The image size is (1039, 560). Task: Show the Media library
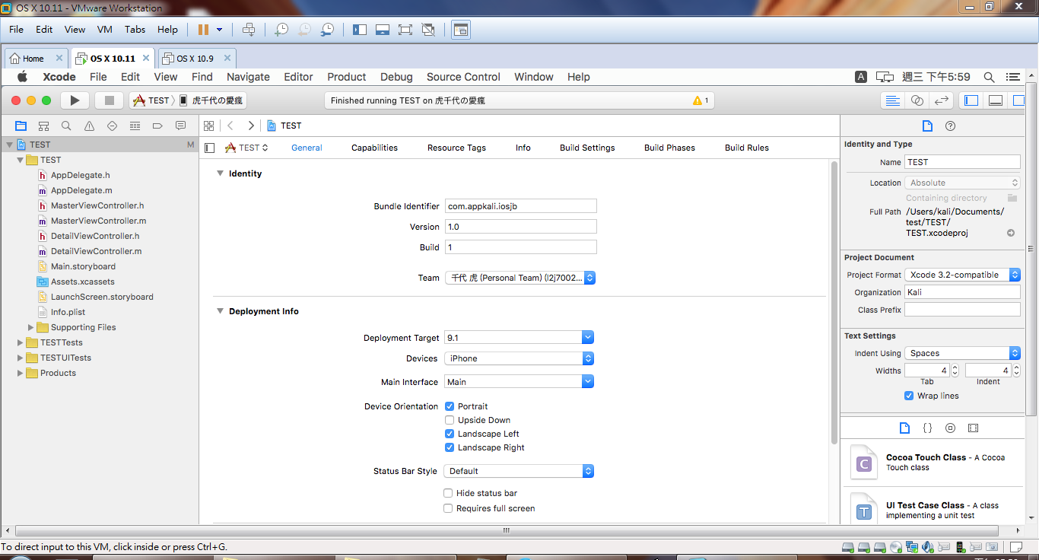[x=973, y=428]
